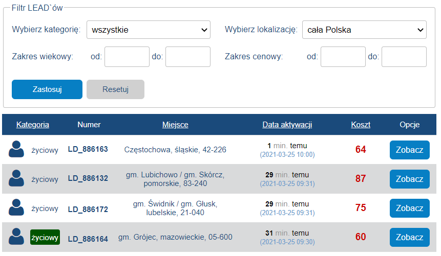Click the person icon for lead LD_886164
The height and width of the screenshot is (256, 441).
pos(16,237)
